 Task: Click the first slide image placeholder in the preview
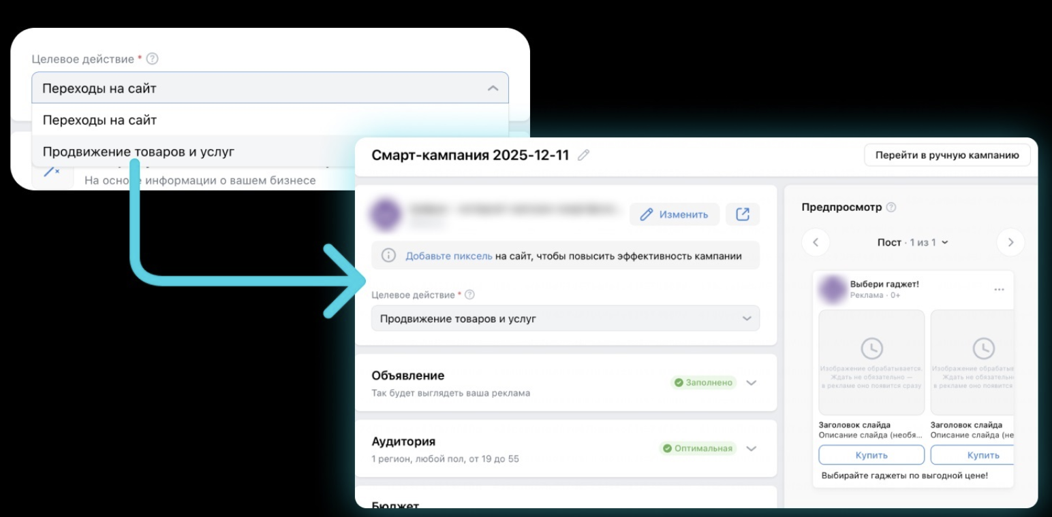click(x=871, y=362)
